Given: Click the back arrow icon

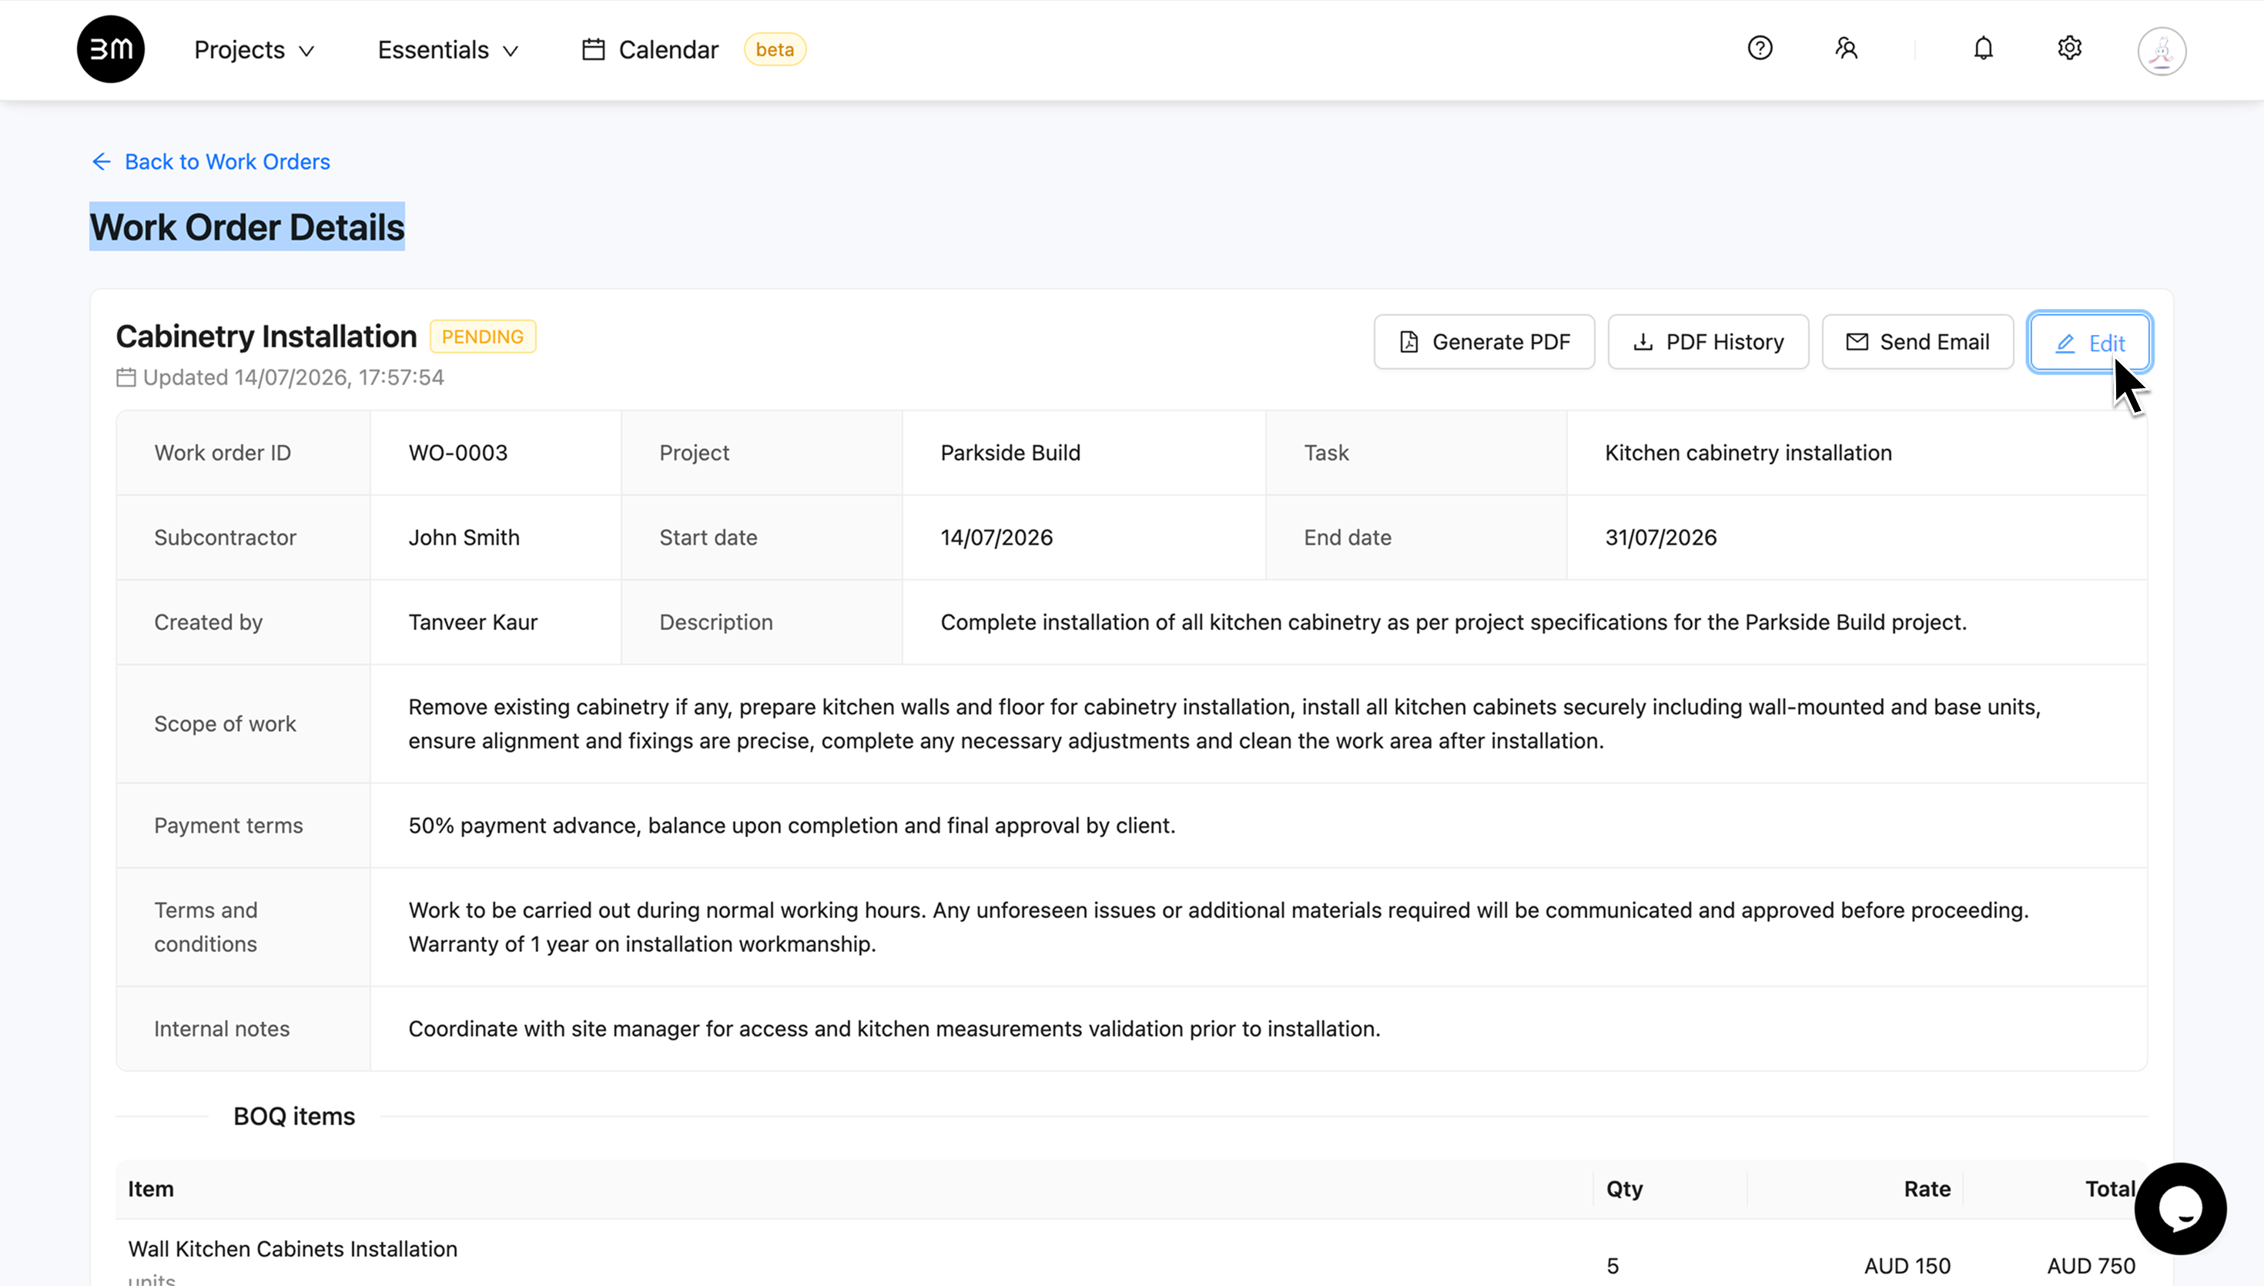Looking at the screenshot, I should click(102, 162).
